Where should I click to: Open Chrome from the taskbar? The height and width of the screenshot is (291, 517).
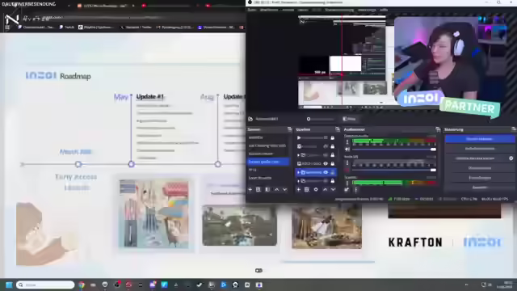tap(82, 285)
